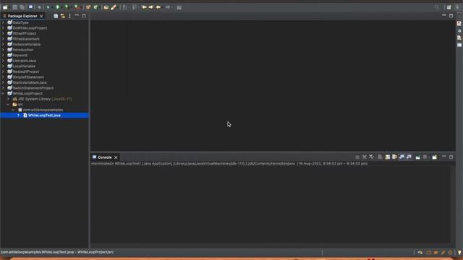Collapse the src folder
The width and height of the screenshot is (463, 260).
8,104
